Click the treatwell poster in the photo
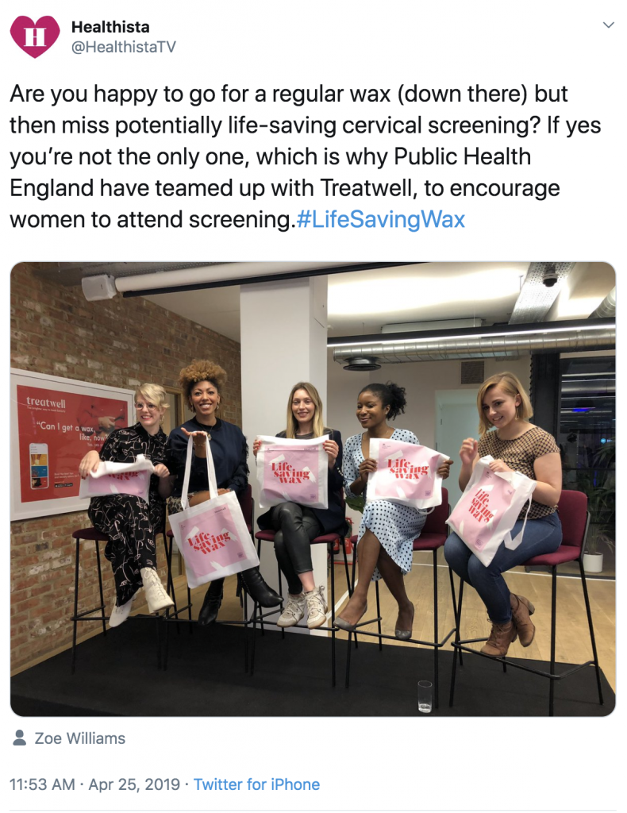This screenshot has height=813, width=627. (71, 444)
